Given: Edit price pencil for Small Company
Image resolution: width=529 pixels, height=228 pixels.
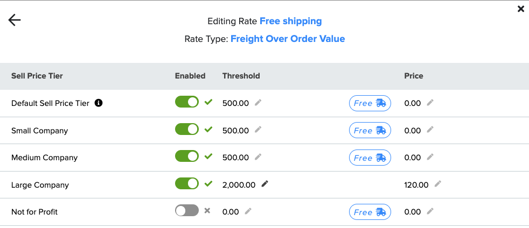Looking at the screenshot, I should point(430,129).
